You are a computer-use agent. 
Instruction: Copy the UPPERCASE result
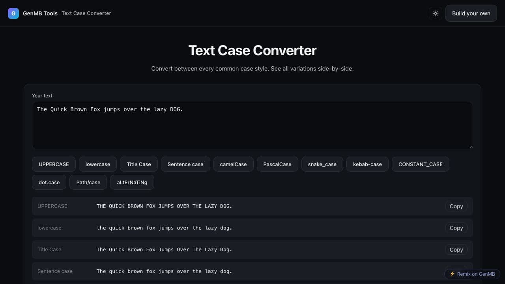[456, 206]
